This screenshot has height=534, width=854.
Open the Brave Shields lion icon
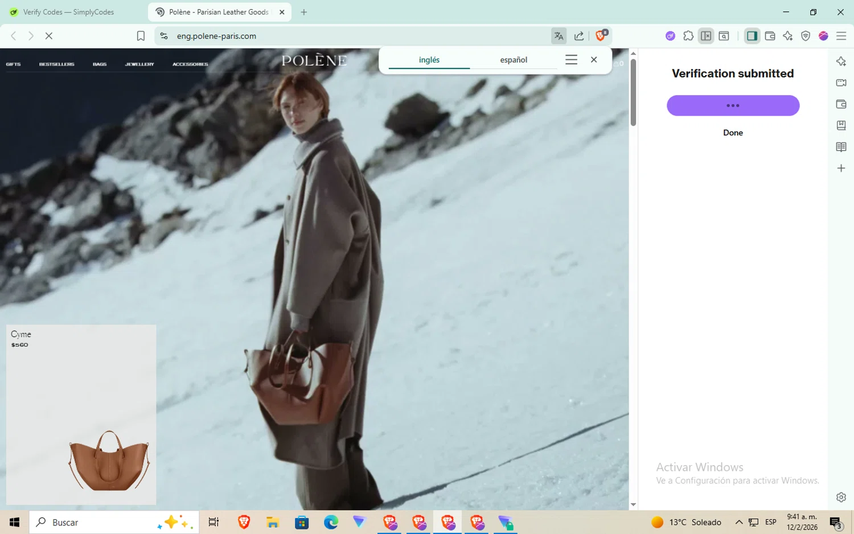(601, 36)
